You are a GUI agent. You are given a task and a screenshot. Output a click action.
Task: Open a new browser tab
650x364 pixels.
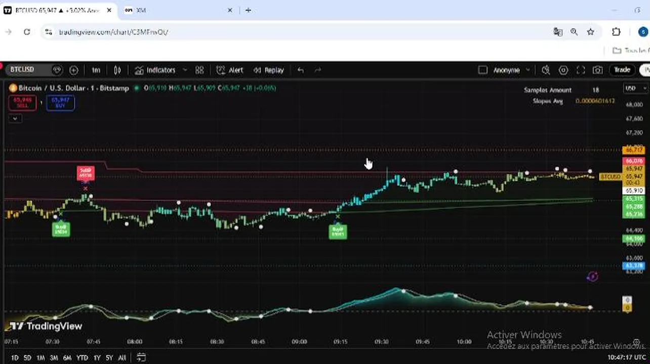point(248,10)
